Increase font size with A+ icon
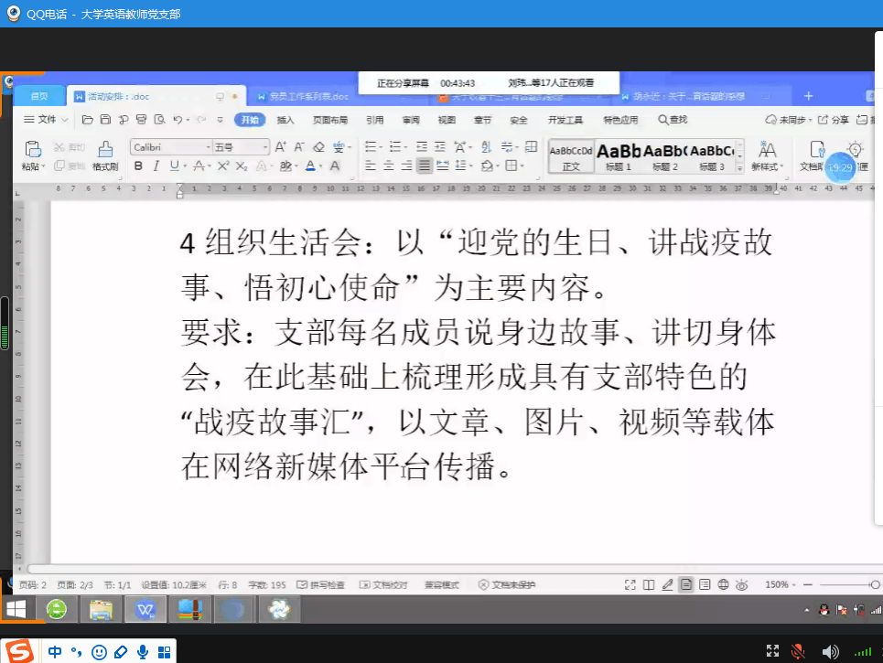The width and height of the screenshot is (883, 663). point(280,147)
